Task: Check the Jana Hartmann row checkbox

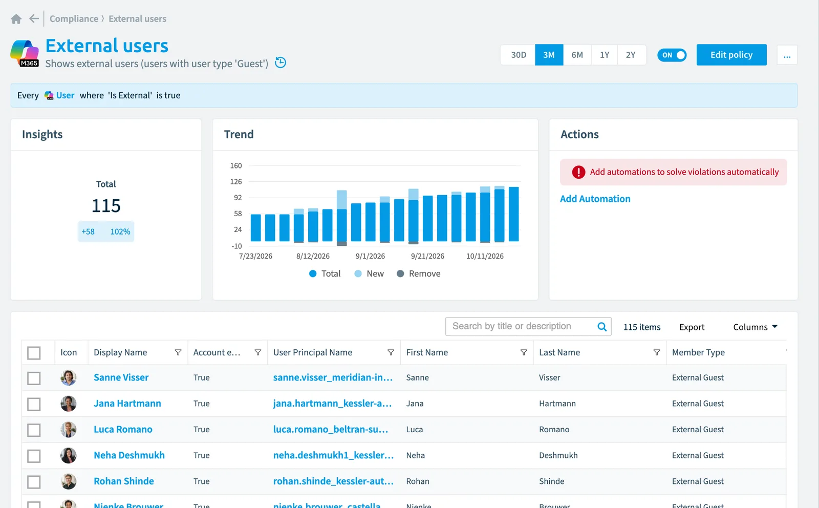Action: 34,404
